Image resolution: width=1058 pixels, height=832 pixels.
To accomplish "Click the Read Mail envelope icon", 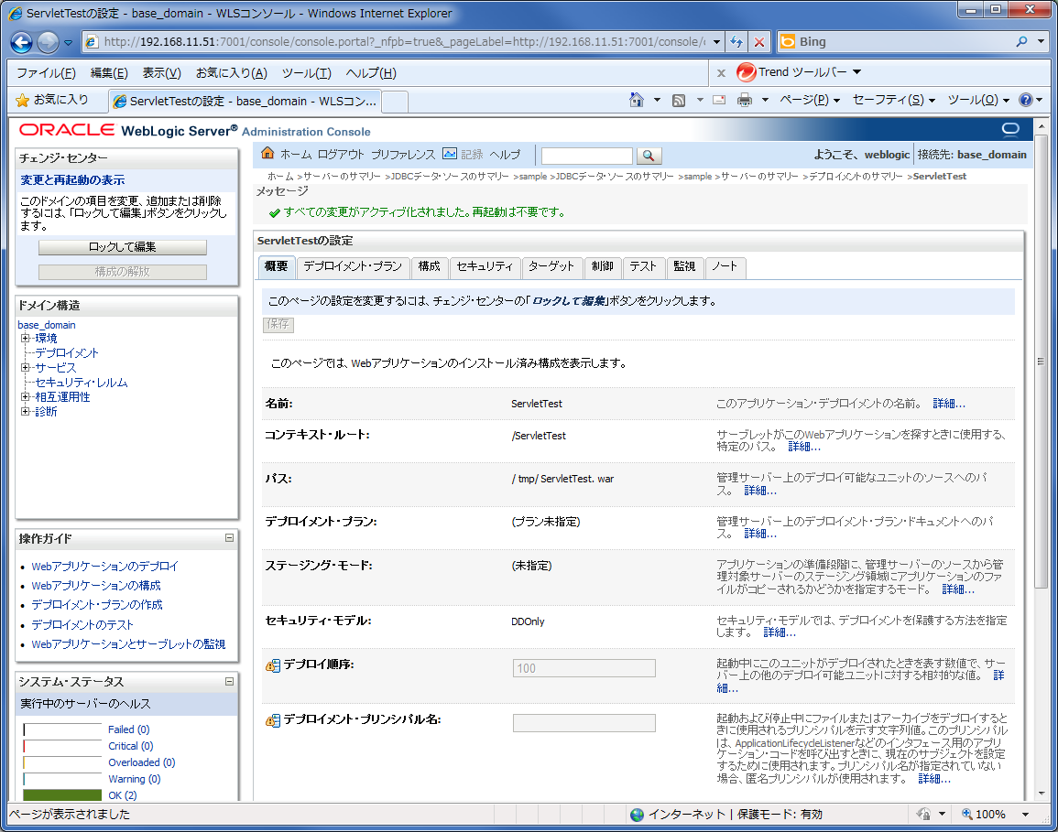I will point(719,100).
